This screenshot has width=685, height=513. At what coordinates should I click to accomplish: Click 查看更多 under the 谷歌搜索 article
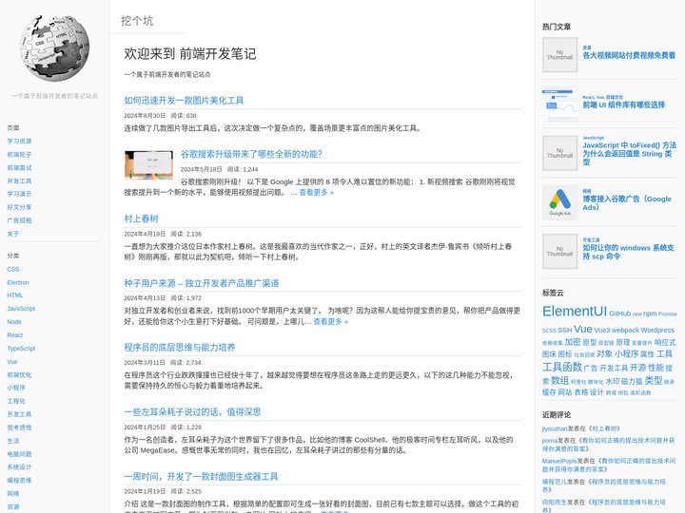pyautogui.click(x=316, y=192)
